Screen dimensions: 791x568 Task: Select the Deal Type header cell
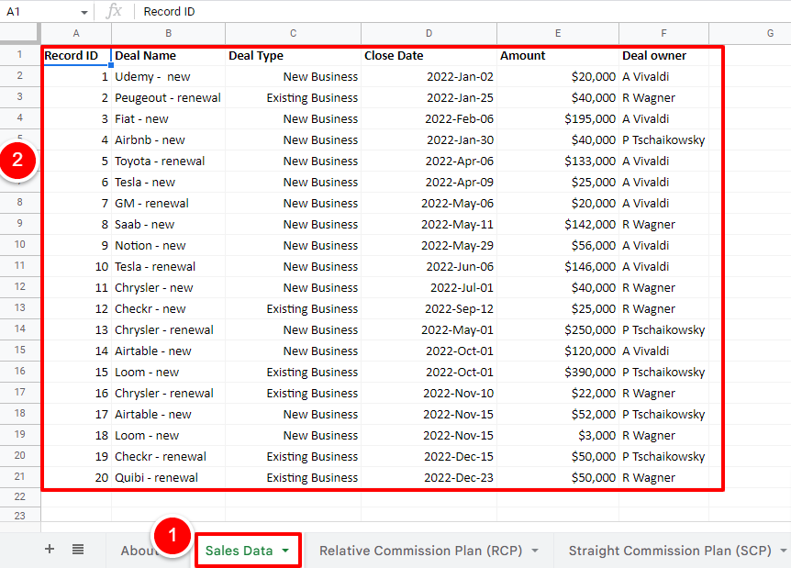[x=293, y=55]
